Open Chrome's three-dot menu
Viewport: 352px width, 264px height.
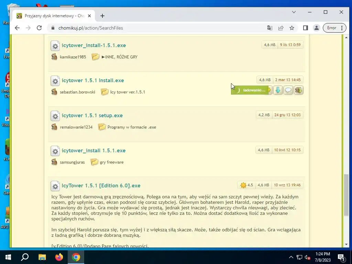[x=342, y=28]
